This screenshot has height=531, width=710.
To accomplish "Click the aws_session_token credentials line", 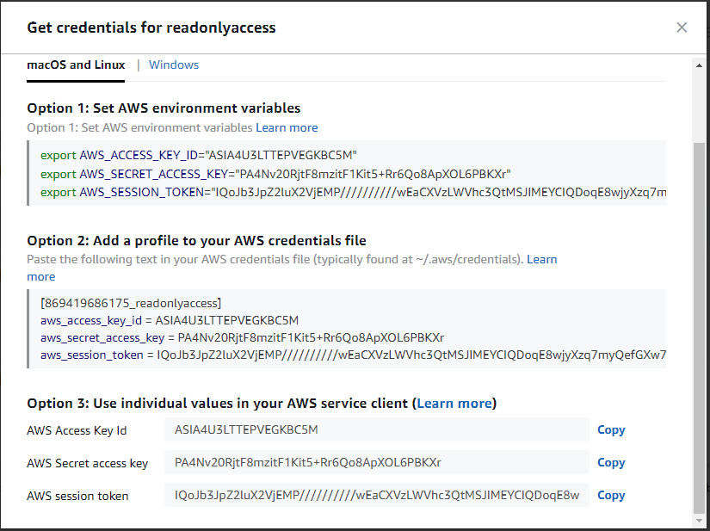I will pos(353,355).
